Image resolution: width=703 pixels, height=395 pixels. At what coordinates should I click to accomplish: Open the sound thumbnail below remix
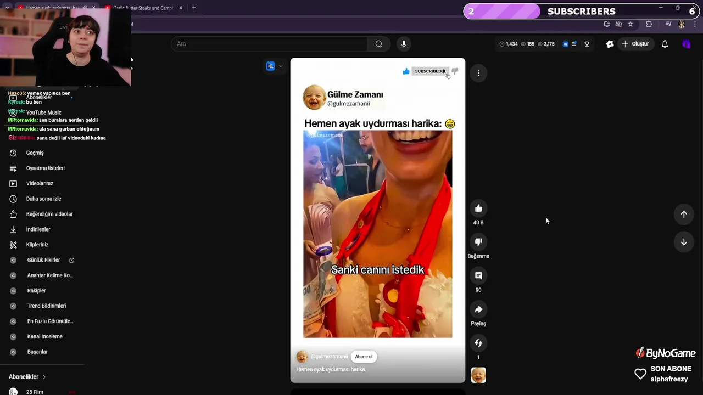(478, 375)
